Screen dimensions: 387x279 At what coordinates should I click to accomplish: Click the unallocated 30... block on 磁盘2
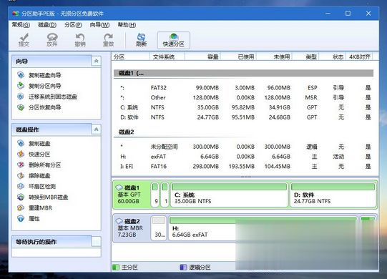(159, 228)
